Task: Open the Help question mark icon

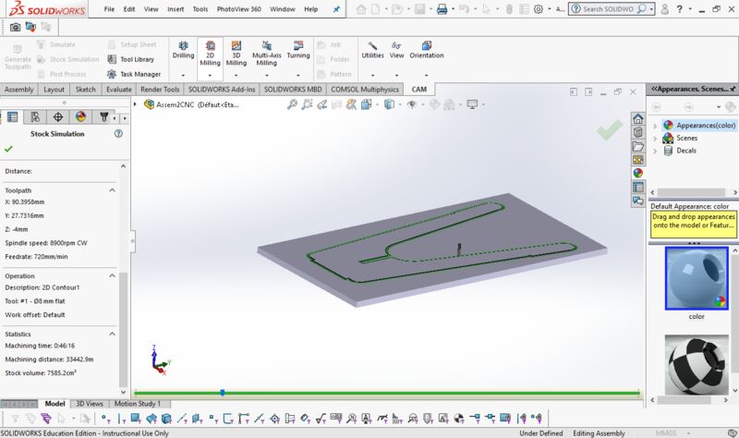Action: 680,9
